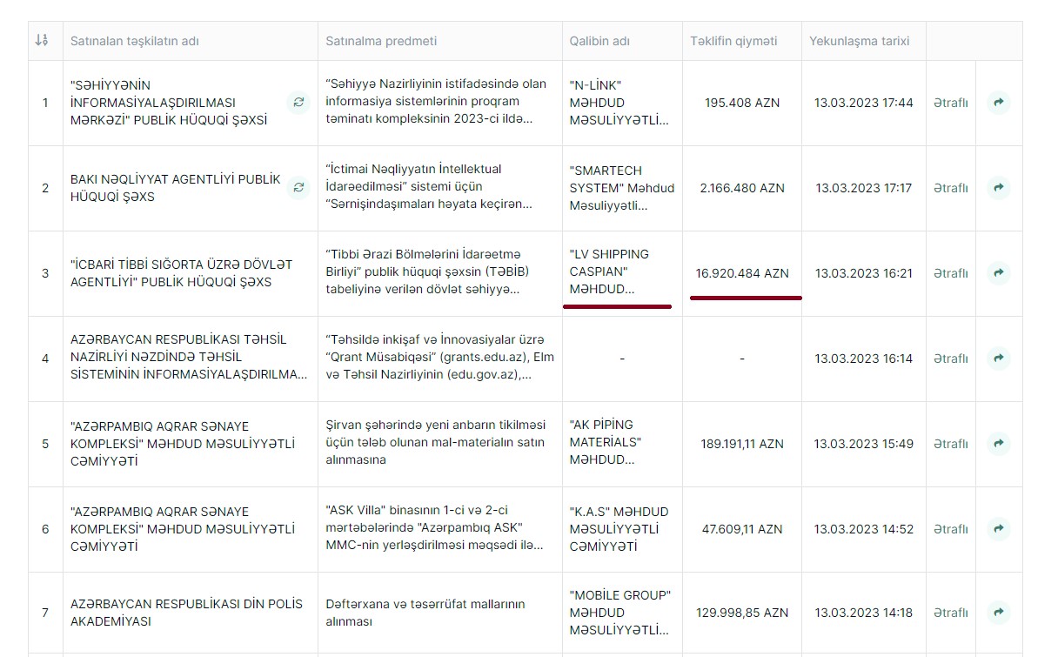This screenshot has height=657, width=1058.
Task: Open Ətraflı link for row 4 grant tender
Action: (x=950, y=359)
